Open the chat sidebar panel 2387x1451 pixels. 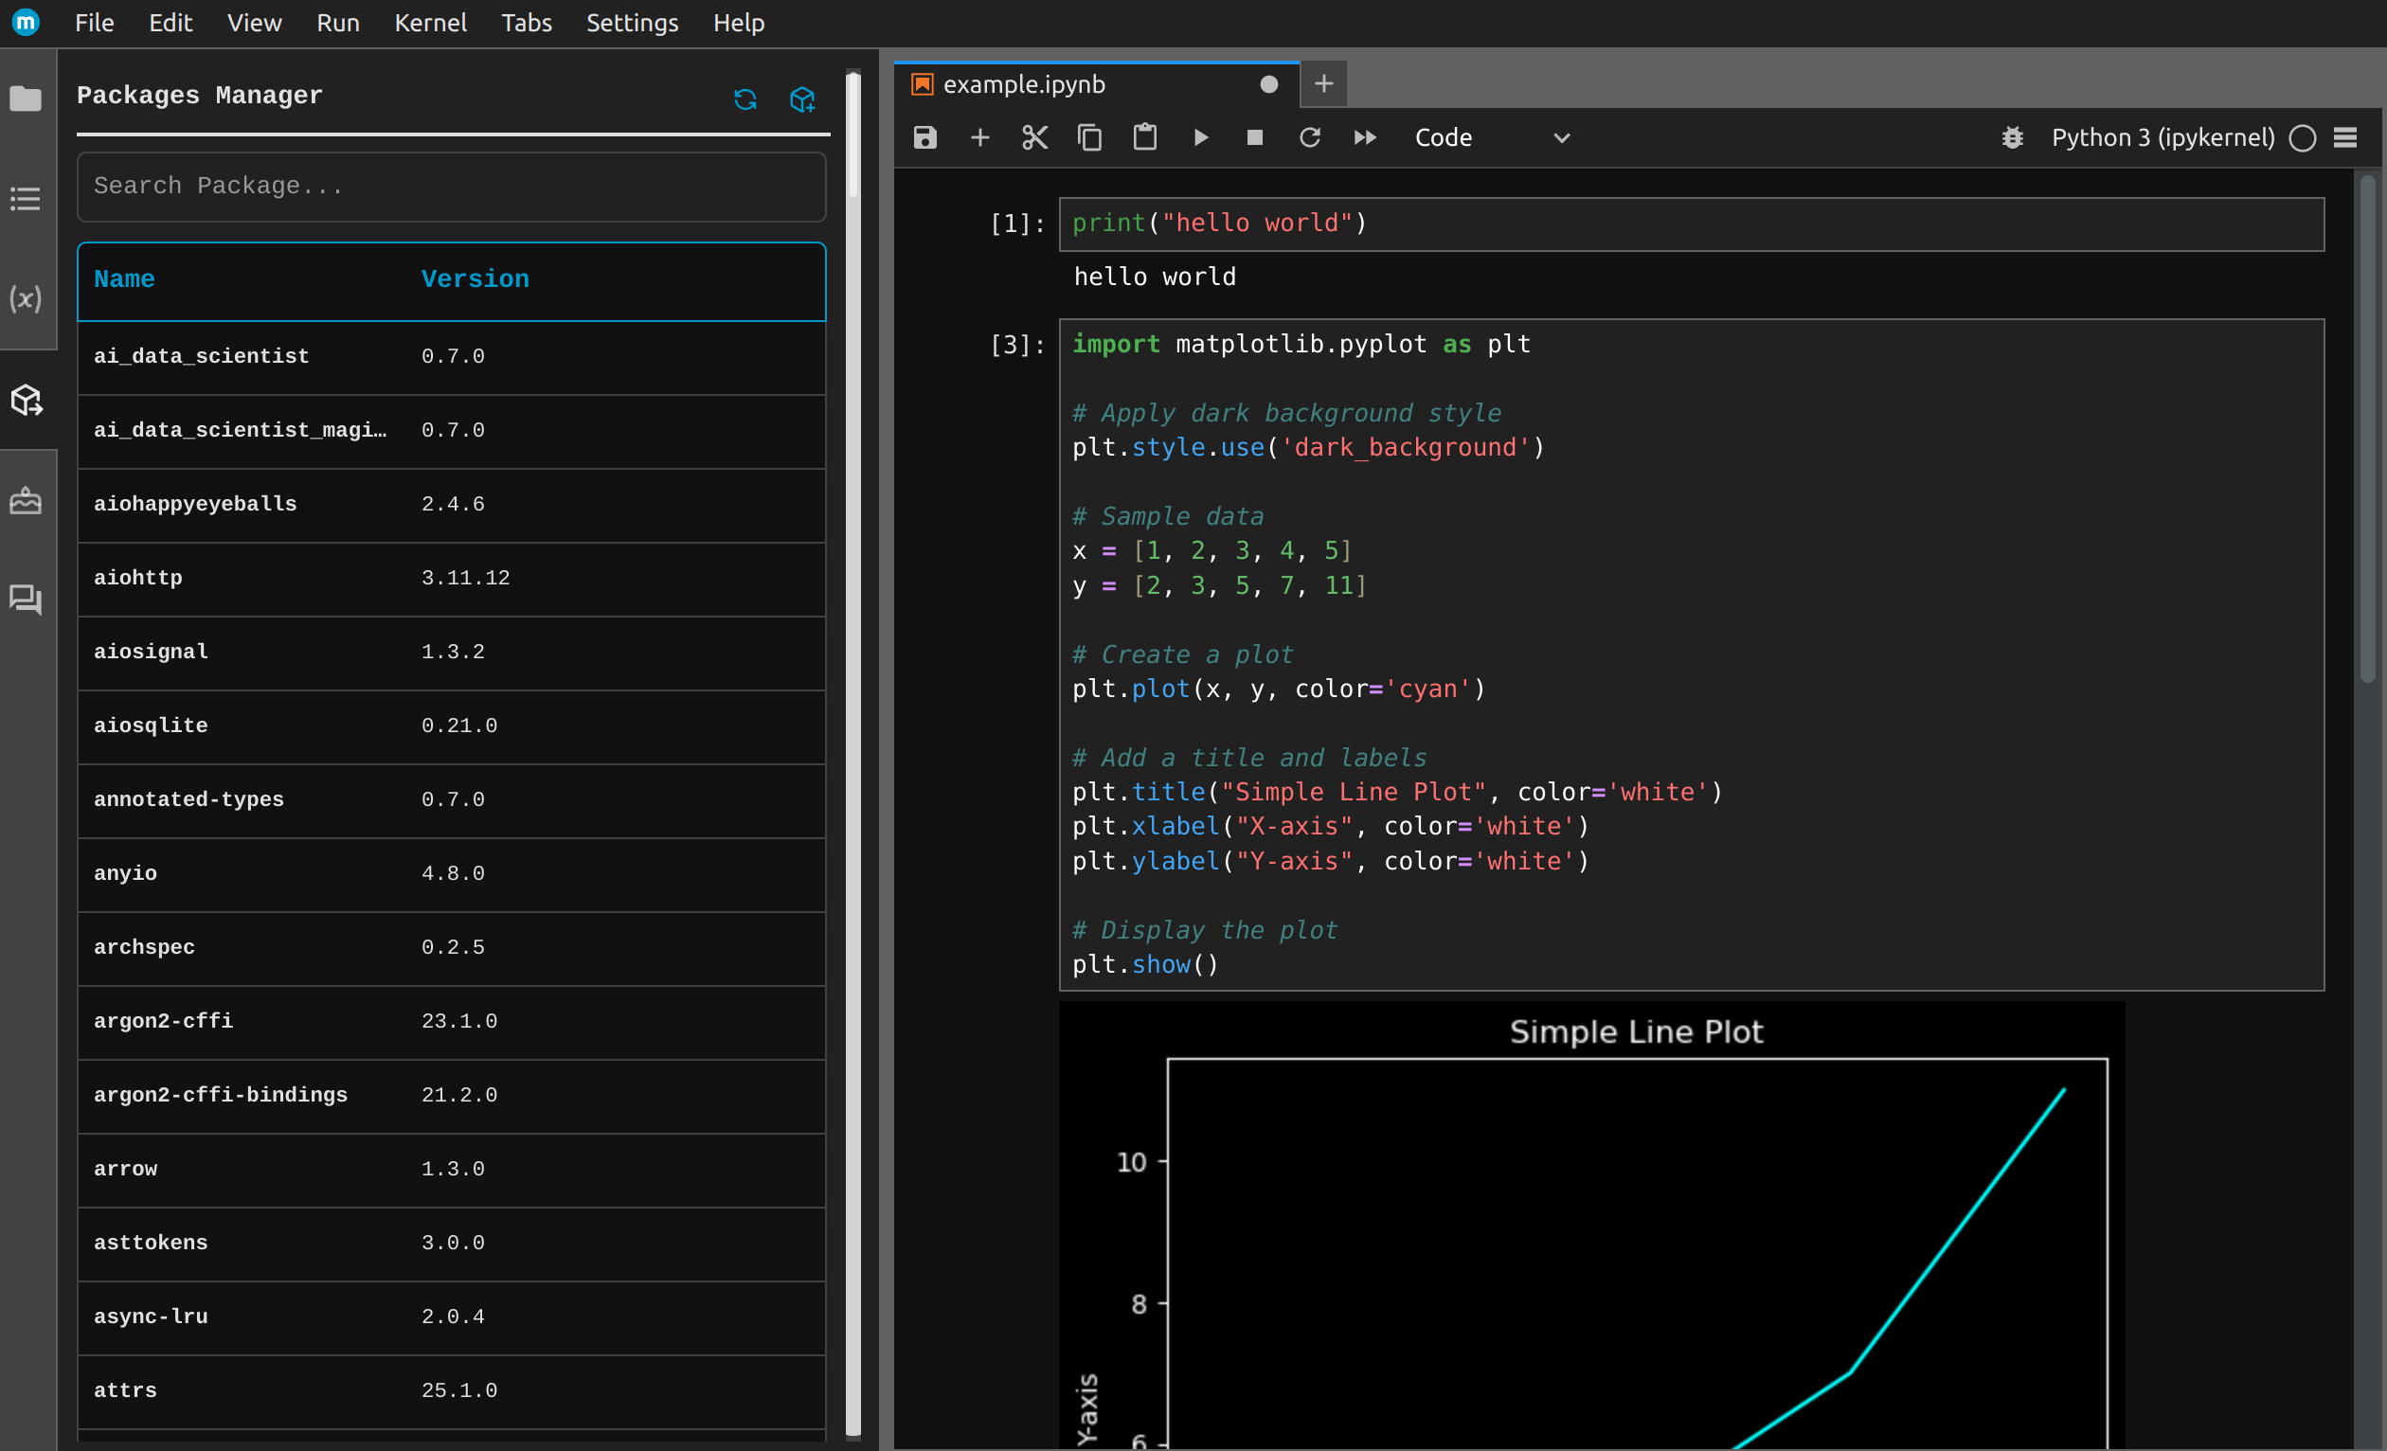click(x=27, y=600)
